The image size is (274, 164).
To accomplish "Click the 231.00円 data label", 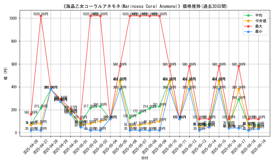I will (159, 105).
